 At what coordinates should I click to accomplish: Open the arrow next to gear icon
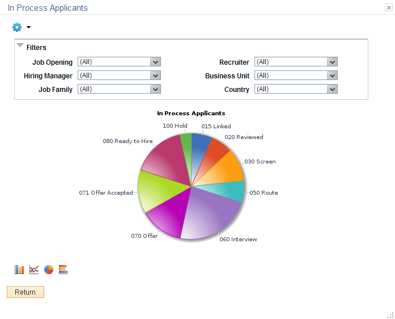(x=28, y=27)
